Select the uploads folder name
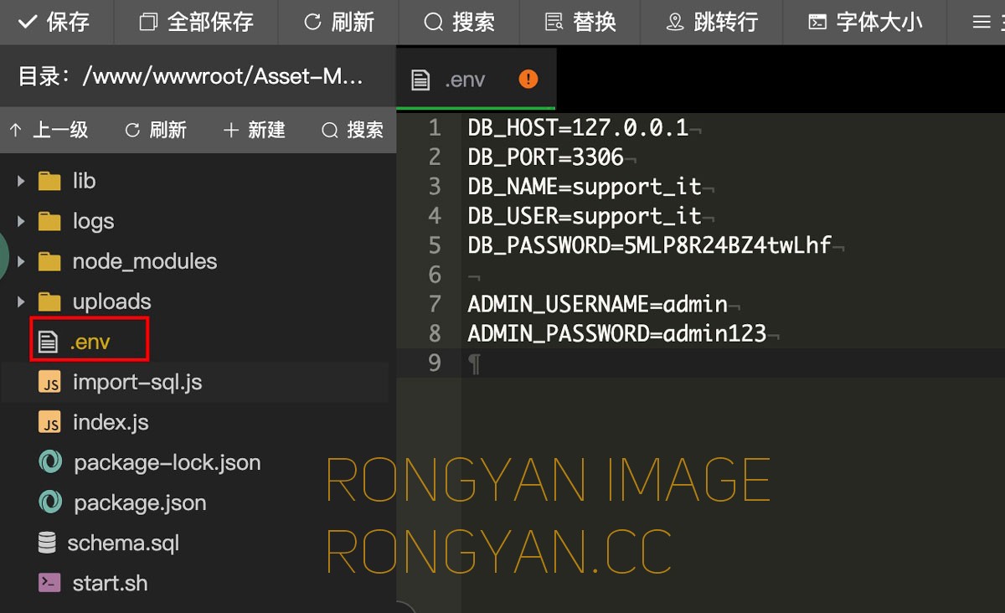 pyautogui.click(x=112, y=301)
